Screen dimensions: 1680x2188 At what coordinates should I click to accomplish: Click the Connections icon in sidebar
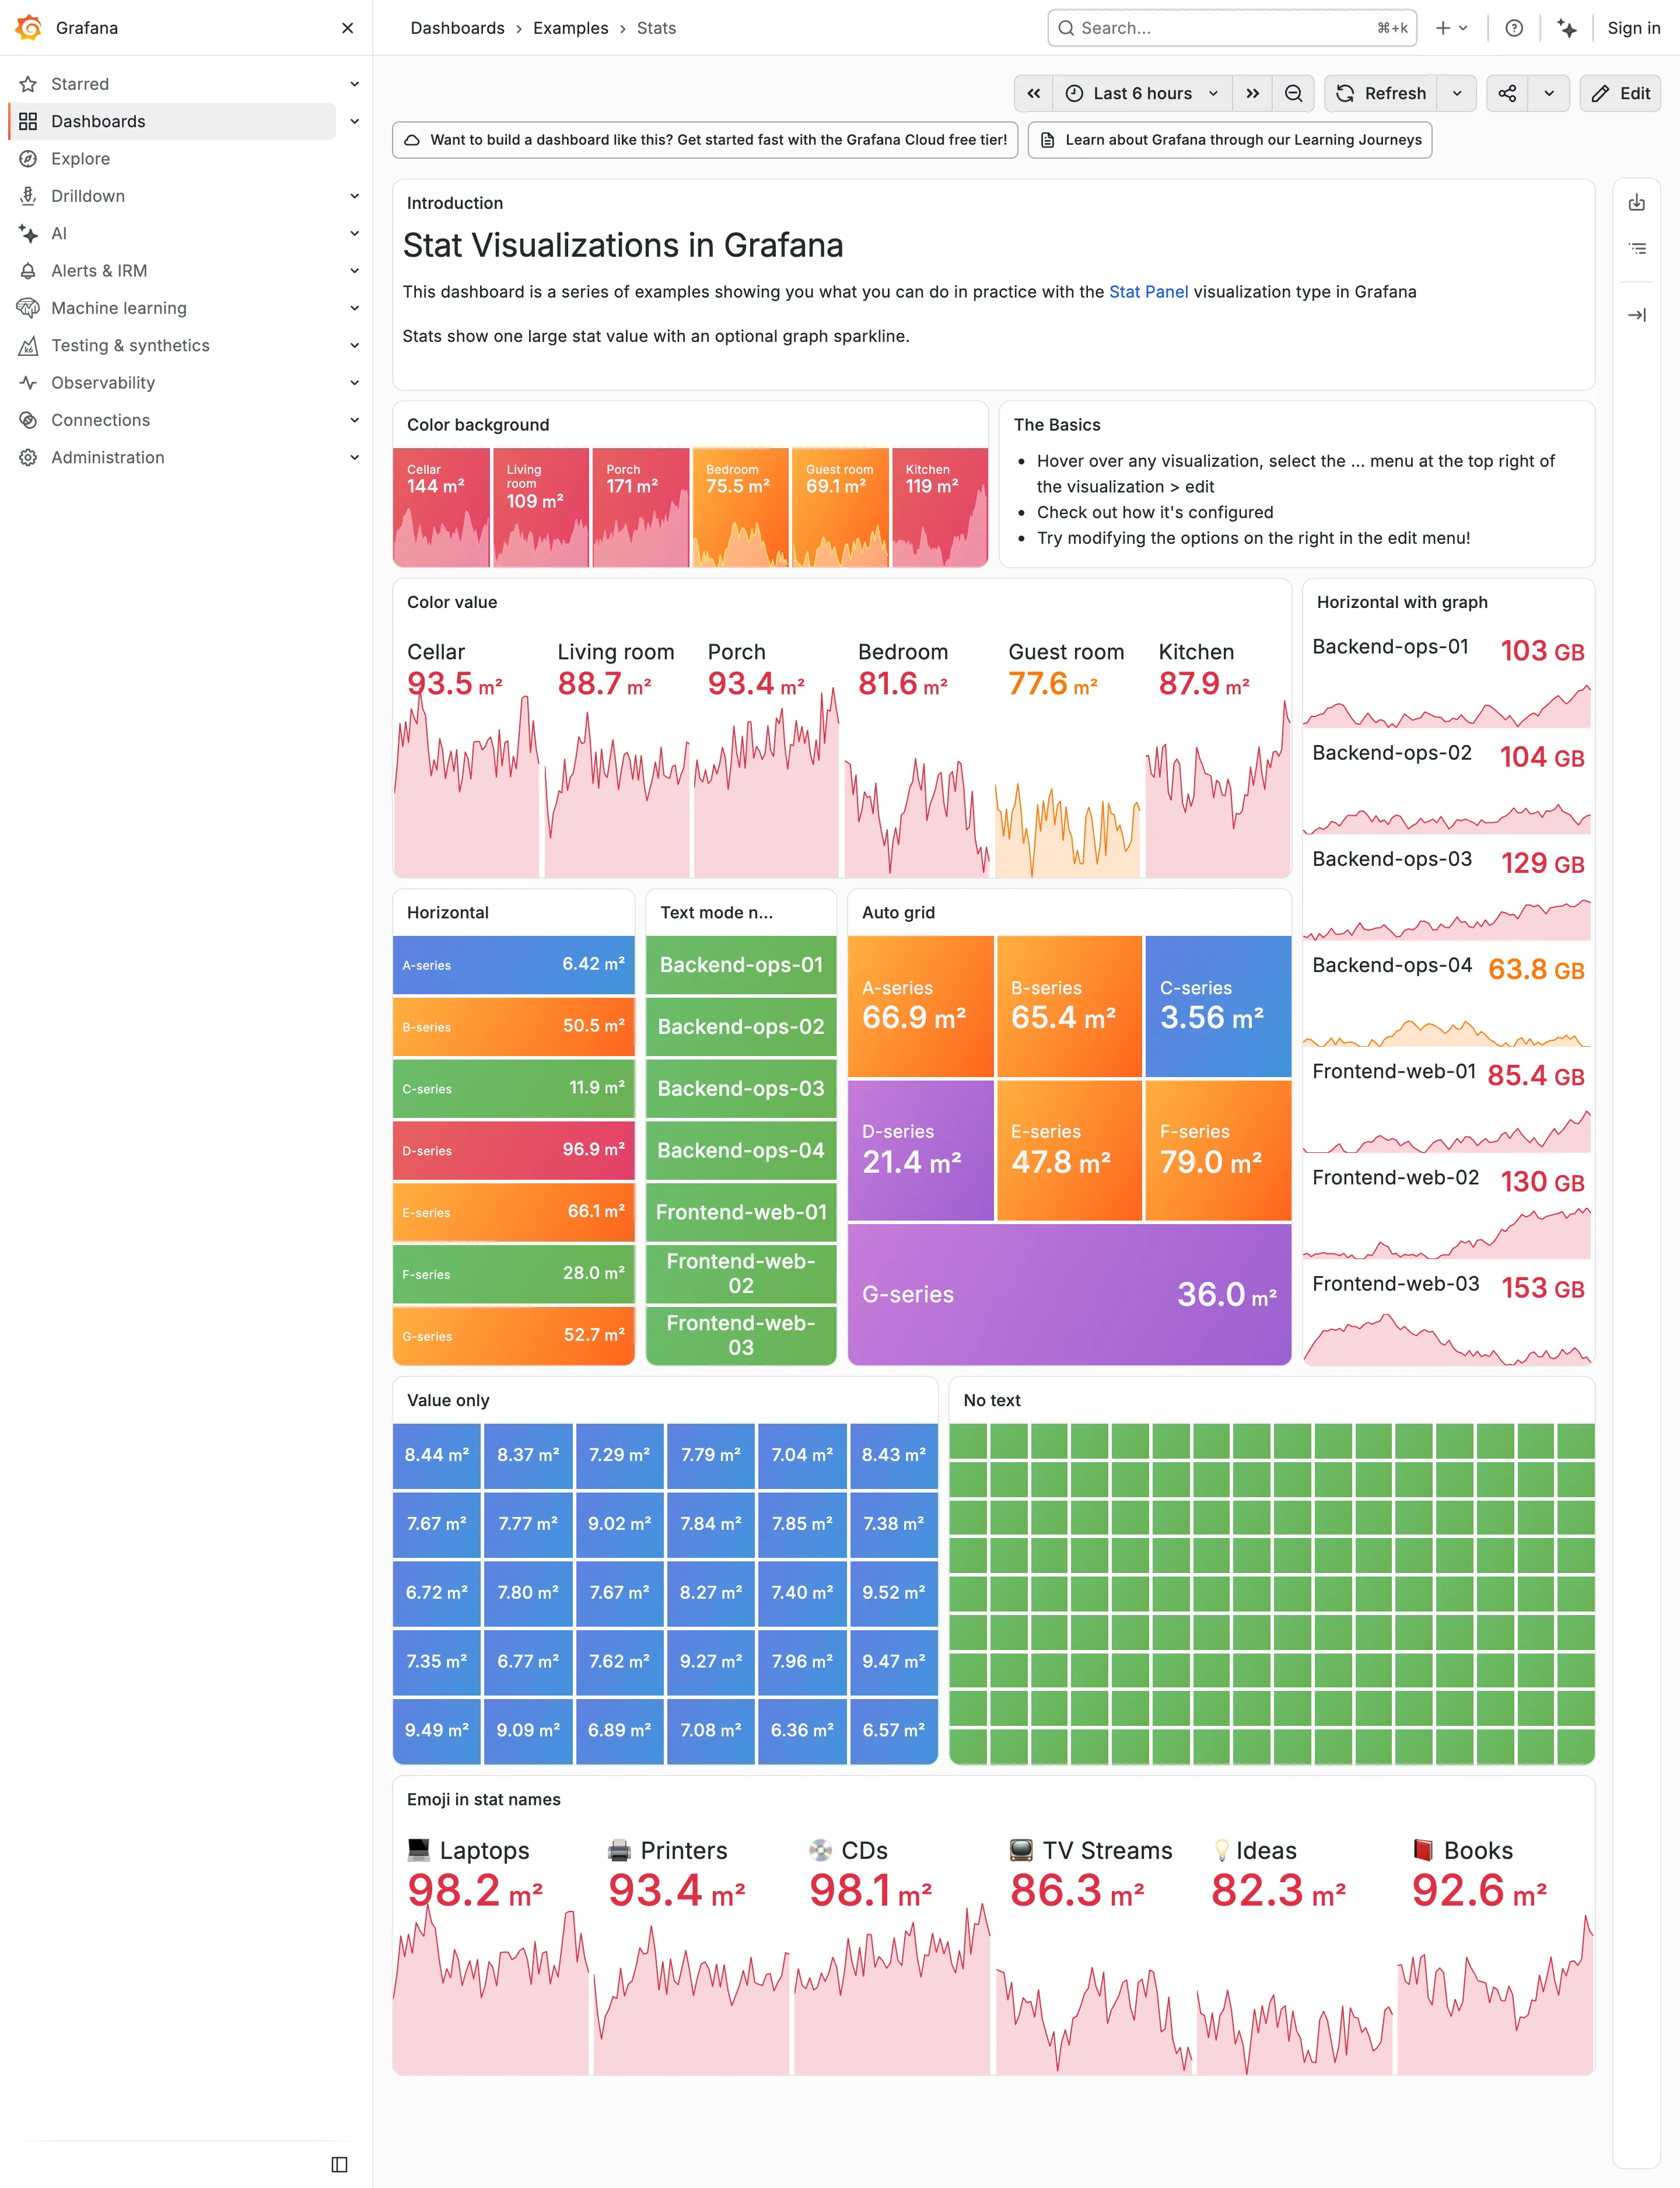[x=28, y=420]
